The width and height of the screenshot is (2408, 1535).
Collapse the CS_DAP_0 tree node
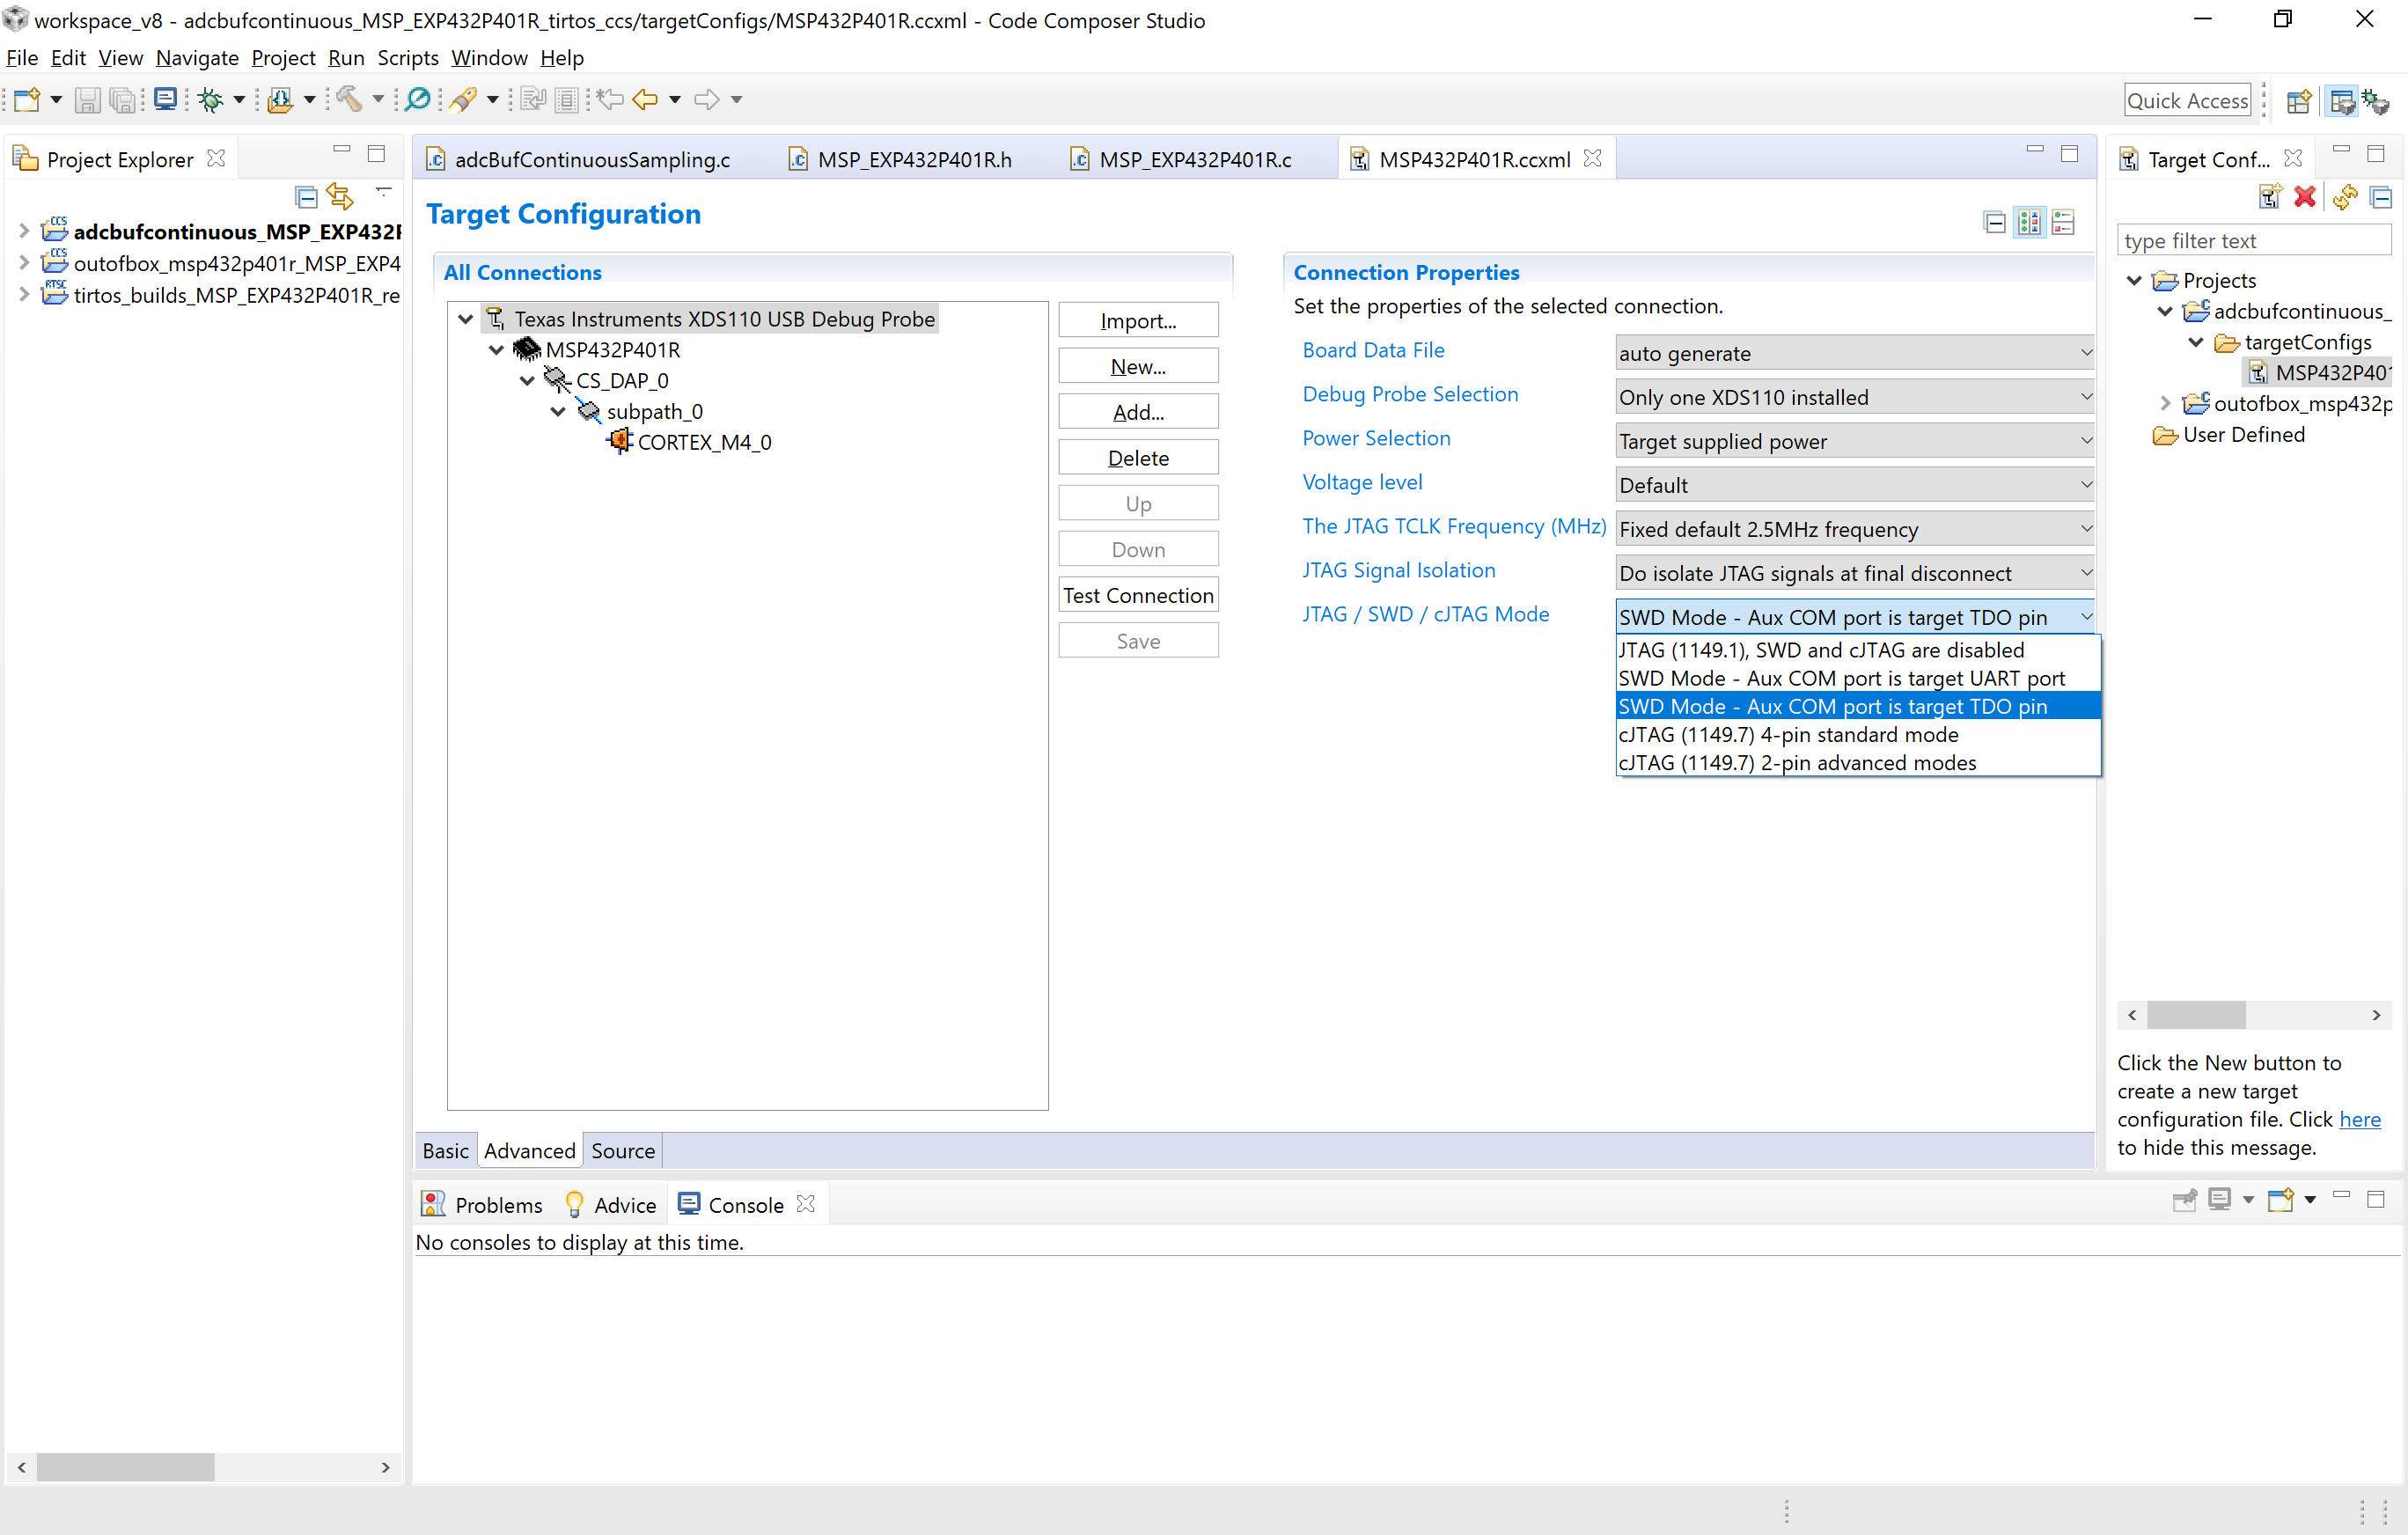[x=527, y=381]
